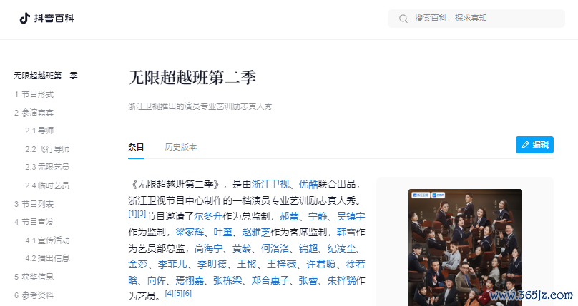
Task: Open the 浙江卫视 link
Action: (x=270, y=184)
